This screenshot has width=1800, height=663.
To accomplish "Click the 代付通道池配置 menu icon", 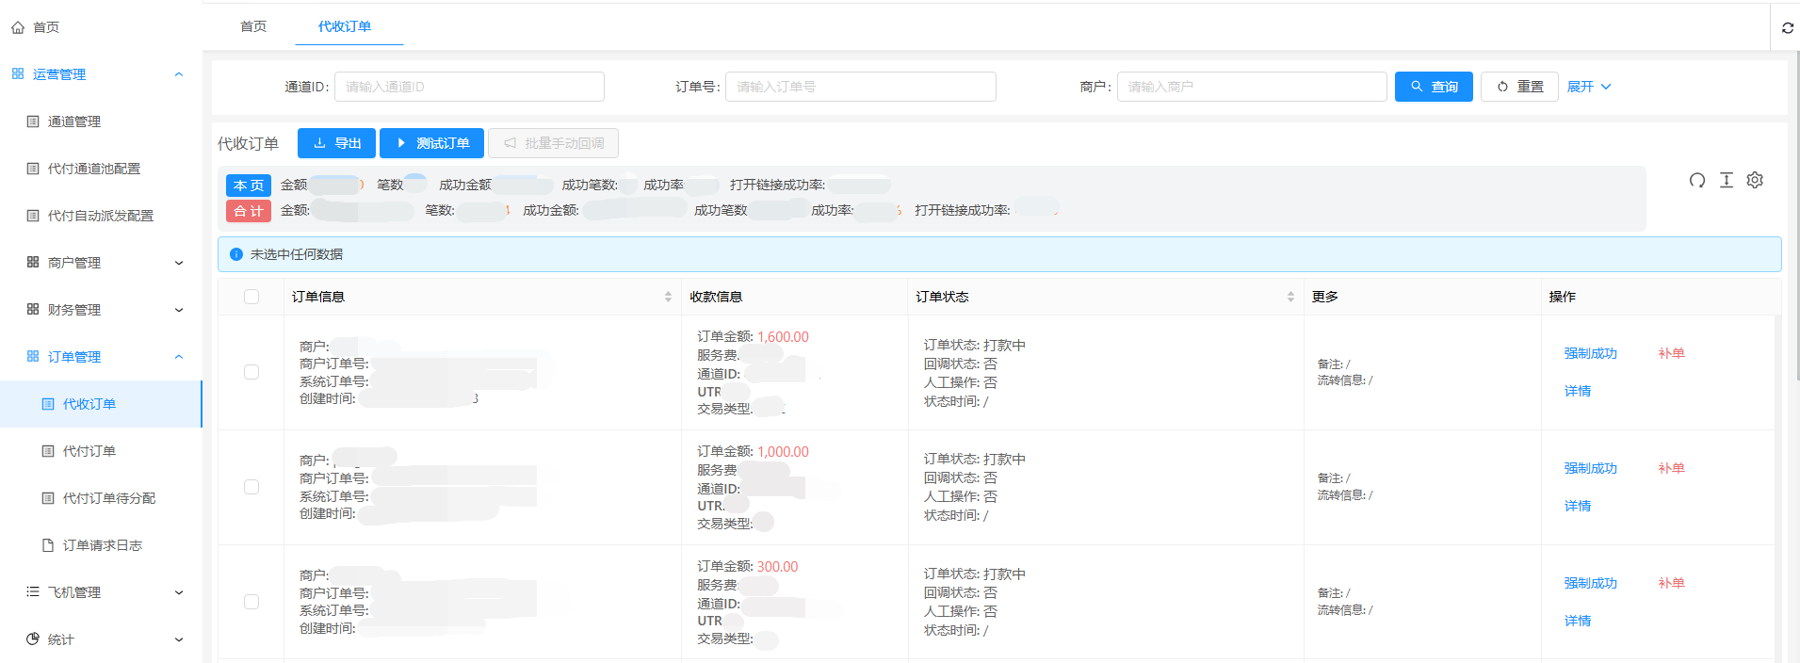I will point(33,169).
